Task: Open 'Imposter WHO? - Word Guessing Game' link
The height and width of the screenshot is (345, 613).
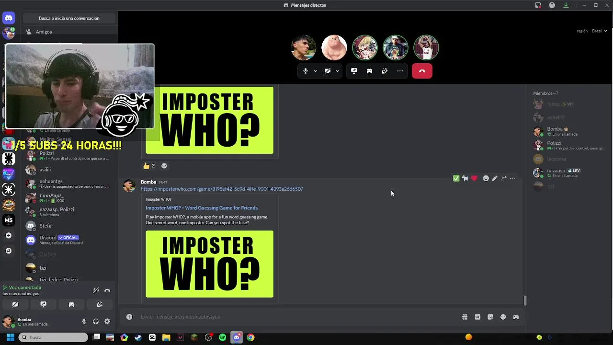Action: pos(202,208)
